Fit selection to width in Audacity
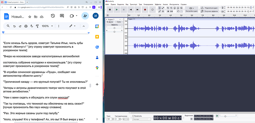 point(175,8)
